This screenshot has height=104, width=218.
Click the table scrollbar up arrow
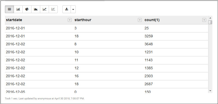click(210, 18)
